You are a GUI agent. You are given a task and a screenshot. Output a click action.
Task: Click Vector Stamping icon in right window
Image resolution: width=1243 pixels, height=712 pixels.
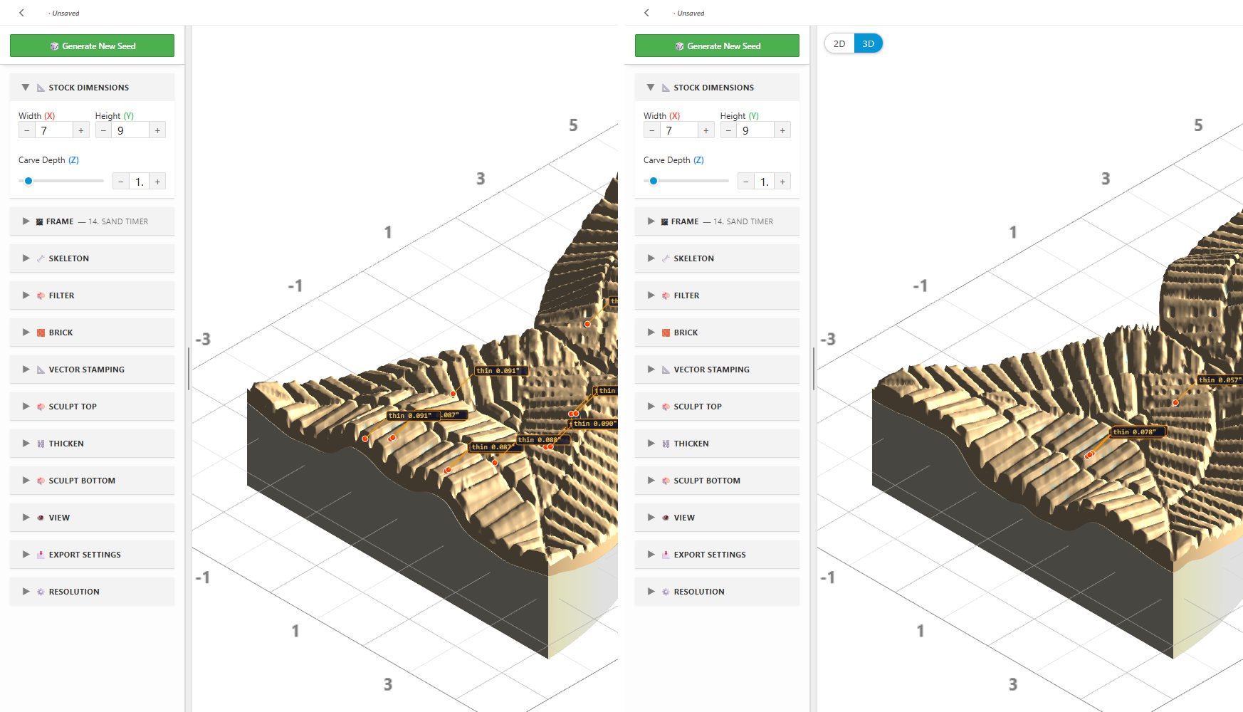click(666, 370)
